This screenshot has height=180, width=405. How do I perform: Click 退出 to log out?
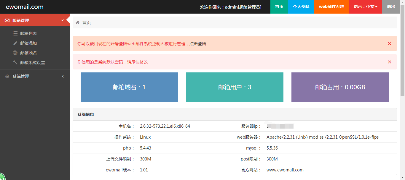tap(391, 7)
